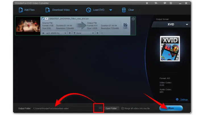Click the T rename icon beside file name

point(47,19)
